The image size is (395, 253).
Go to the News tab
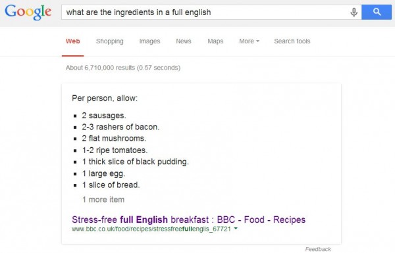click(x=184, y=41)
